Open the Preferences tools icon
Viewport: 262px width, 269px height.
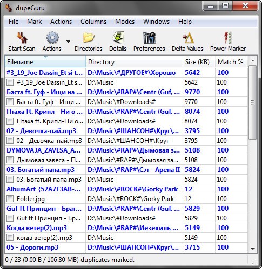(x=149, y=38)
